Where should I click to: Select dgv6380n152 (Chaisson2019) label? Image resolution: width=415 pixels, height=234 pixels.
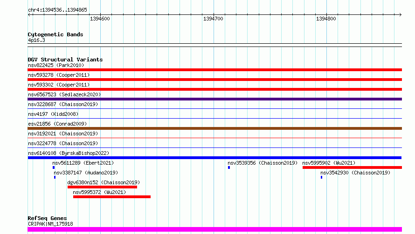[x=104, y=182]
